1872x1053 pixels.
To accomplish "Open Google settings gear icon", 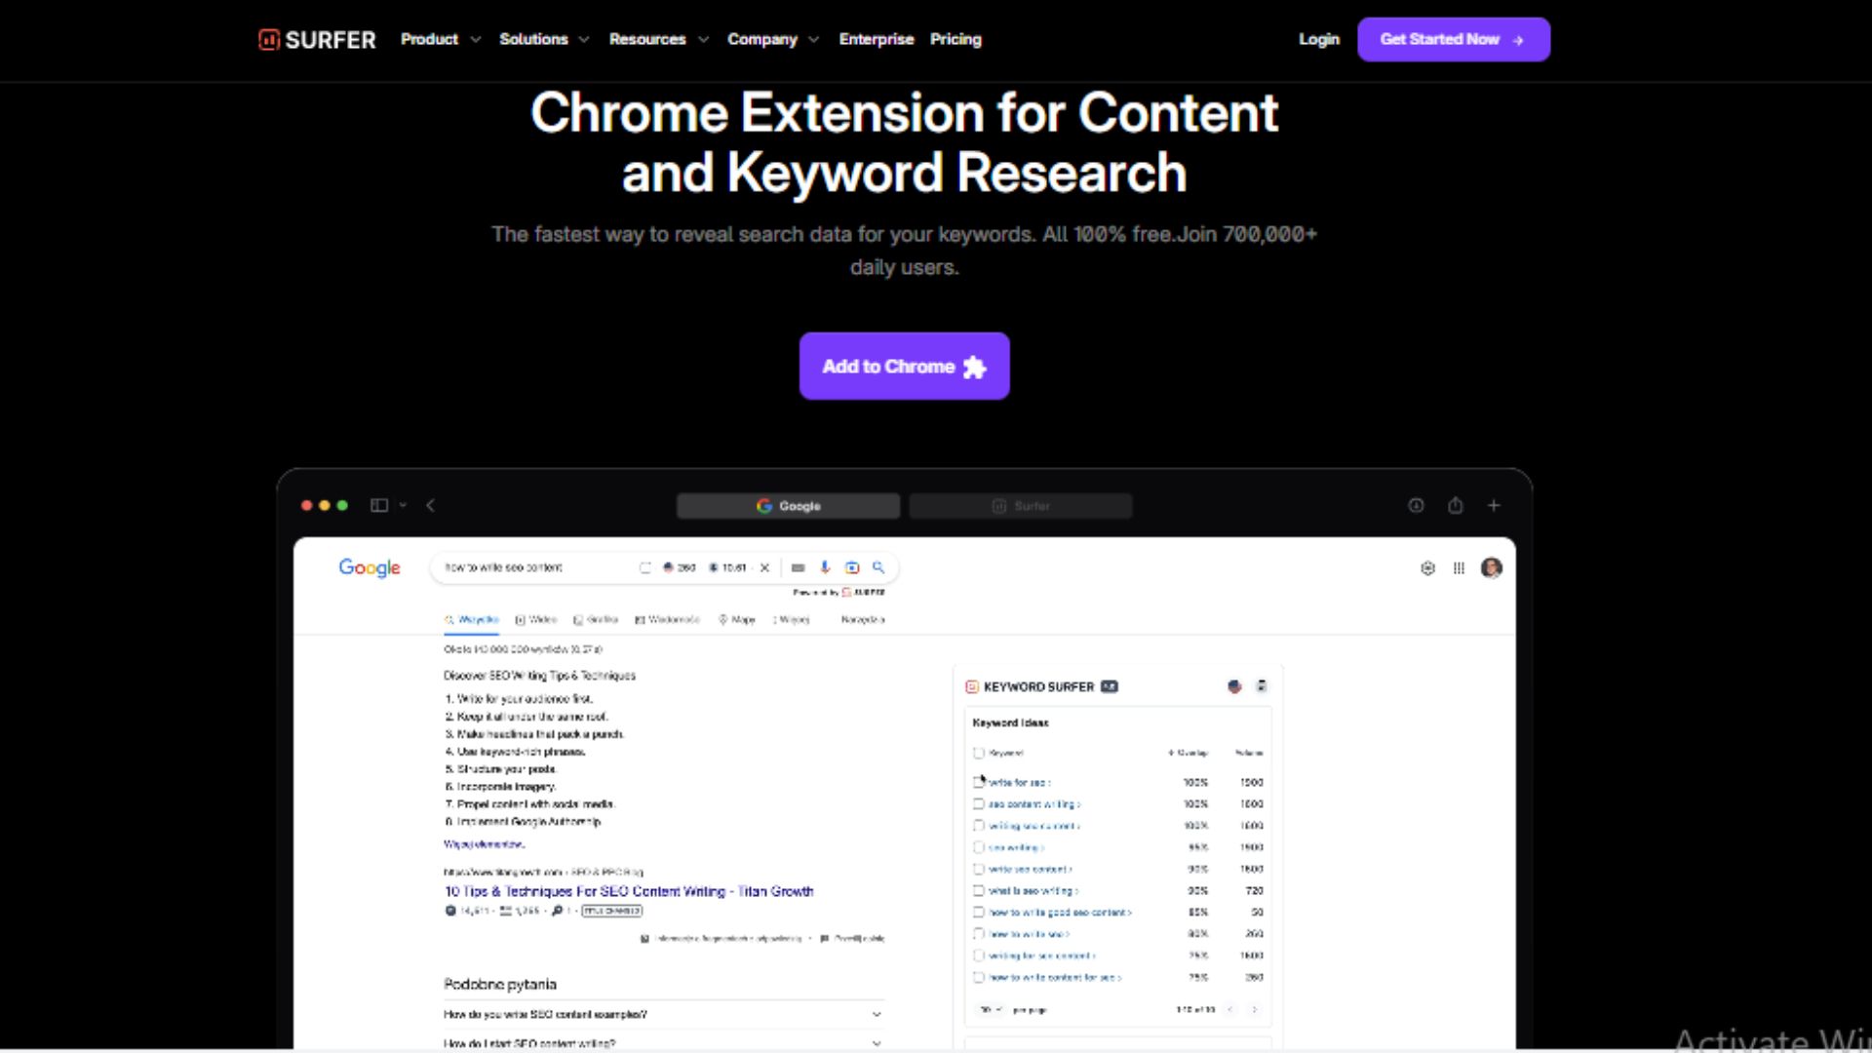I will point(1427,568).
